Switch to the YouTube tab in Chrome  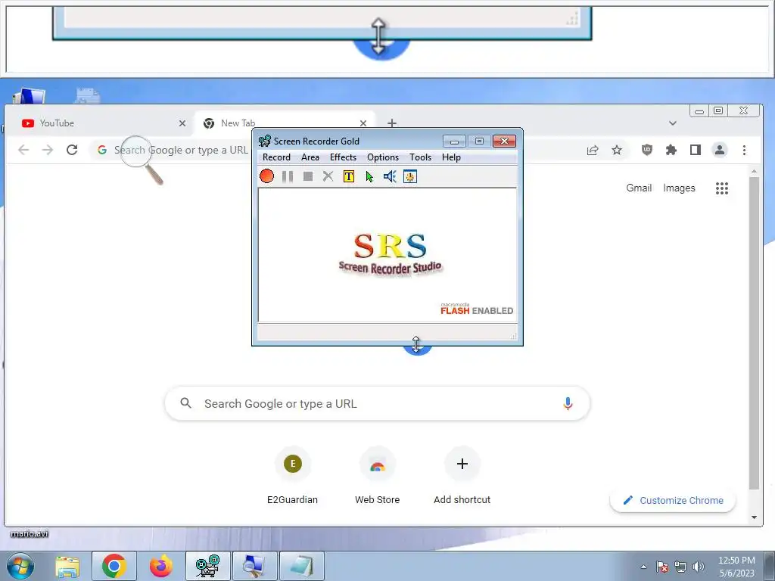click(x=99, y=123)
